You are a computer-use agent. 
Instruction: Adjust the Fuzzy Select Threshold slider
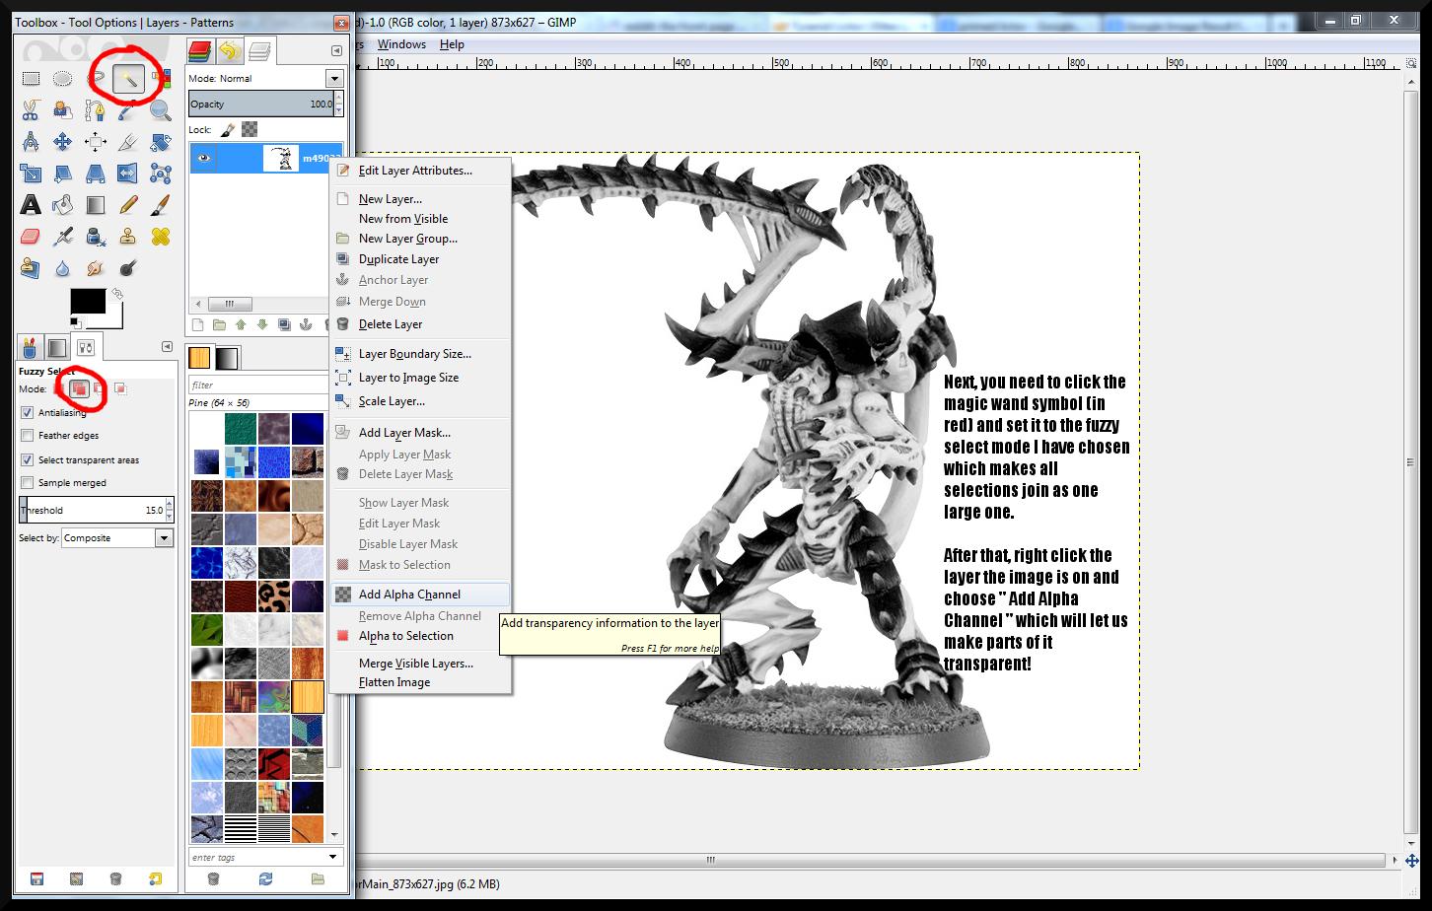pyautogui.click(x=92, y=511)
